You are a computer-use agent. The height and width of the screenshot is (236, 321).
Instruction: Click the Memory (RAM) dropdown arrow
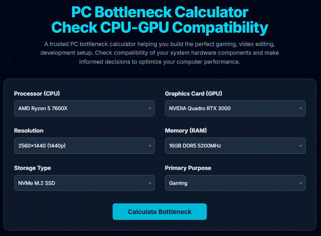coord(301,146)
